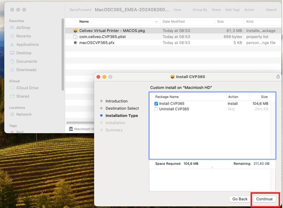
Task: Select the Introduction step in installer sidebar
Action: coord(116,101)
